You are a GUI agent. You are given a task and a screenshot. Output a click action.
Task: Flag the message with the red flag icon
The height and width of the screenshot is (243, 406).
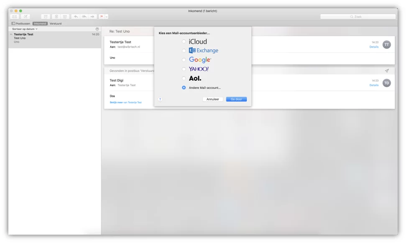102,17
